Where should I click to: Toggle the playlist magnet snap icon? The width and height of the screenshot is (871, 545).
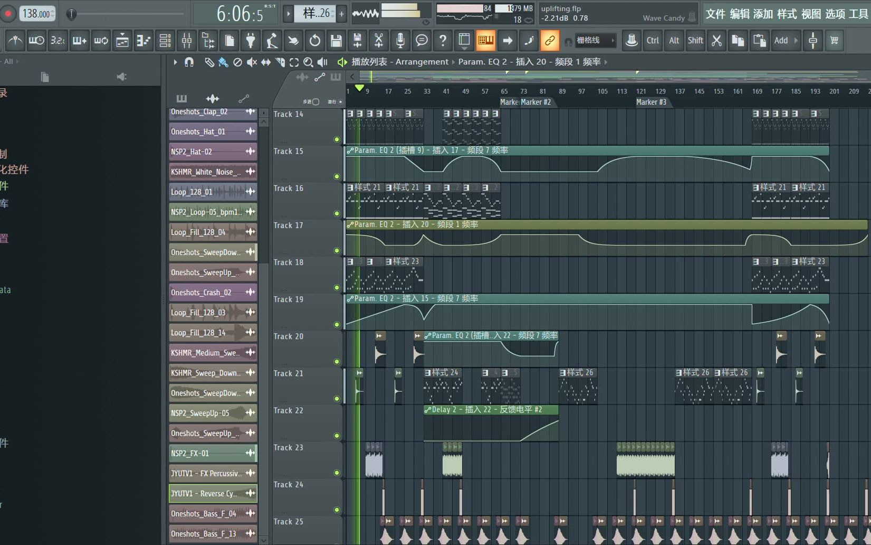point(189,62)
